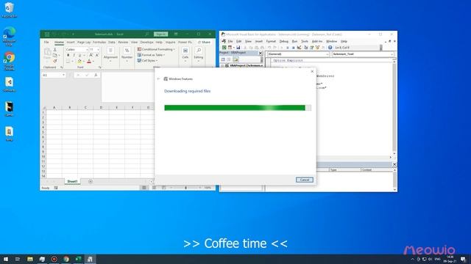
Task: Click the VBA code window vertical scrollbar
Action: click(x=394, y=107)
